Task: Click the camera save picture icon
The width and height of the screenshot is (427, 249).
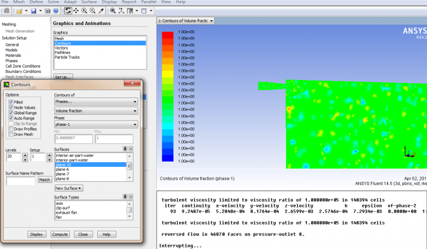Action: (x=48, y=11)
